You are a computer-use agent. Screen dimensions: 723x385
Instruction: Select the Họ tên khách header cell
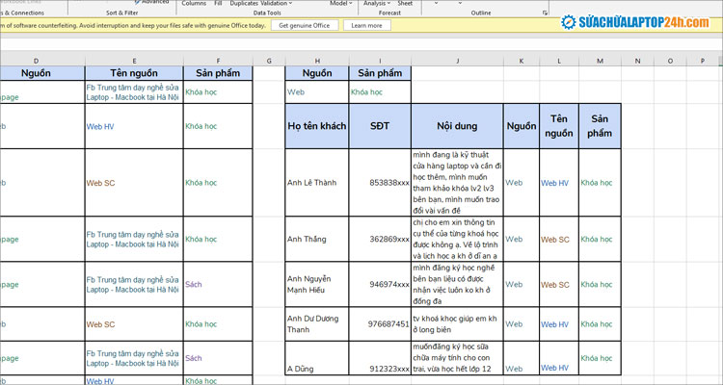click(x=317, y=125)
